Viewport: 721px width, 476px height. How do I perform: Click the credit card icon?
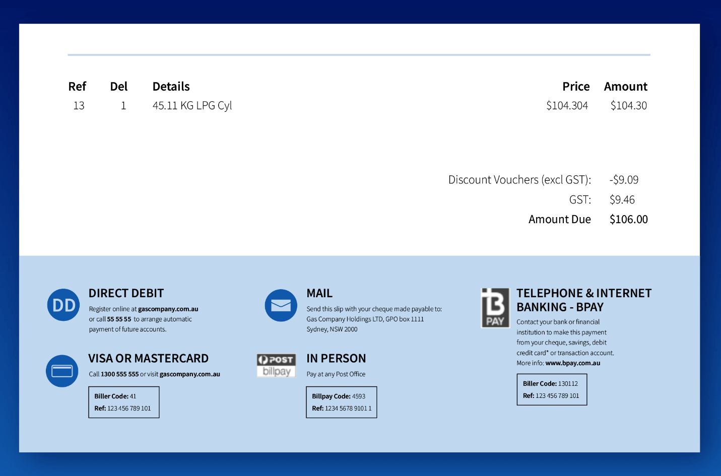click(62, 371)
